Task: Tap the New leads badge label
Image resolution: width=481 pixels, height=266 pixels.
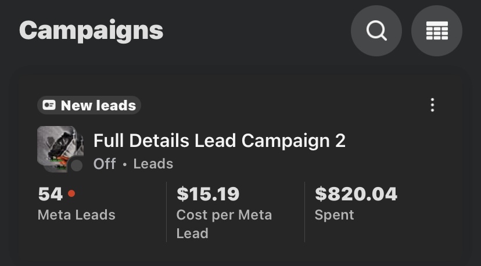Action: pyautogui.click(x=98, y=106)
